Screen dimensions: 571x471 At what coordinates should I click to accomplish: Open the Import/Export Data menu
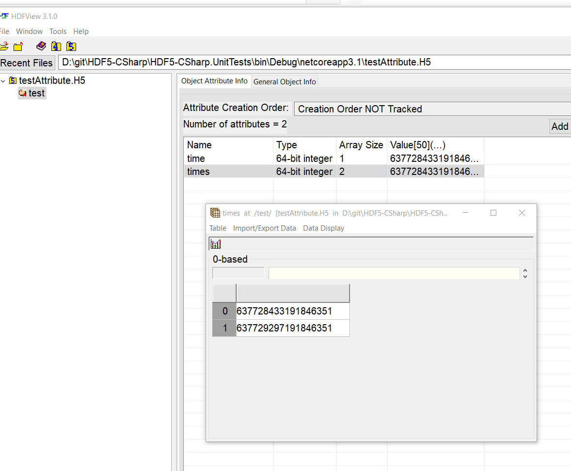264,228
